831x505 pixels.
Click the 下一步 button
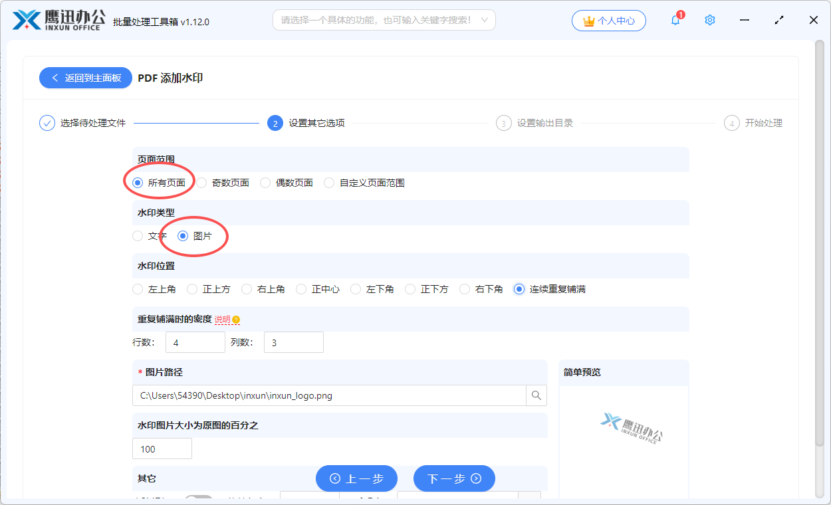454,478
